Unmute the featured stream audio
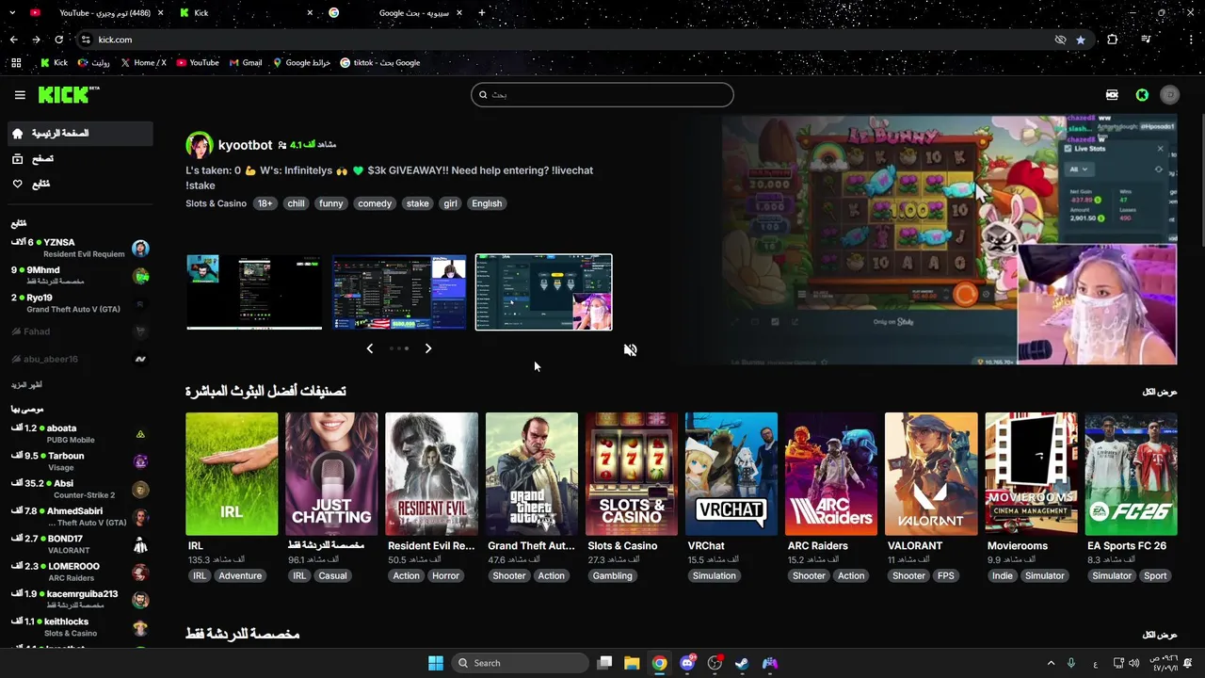The height and width of the screenshot is (678, 1205). point(630,349)
